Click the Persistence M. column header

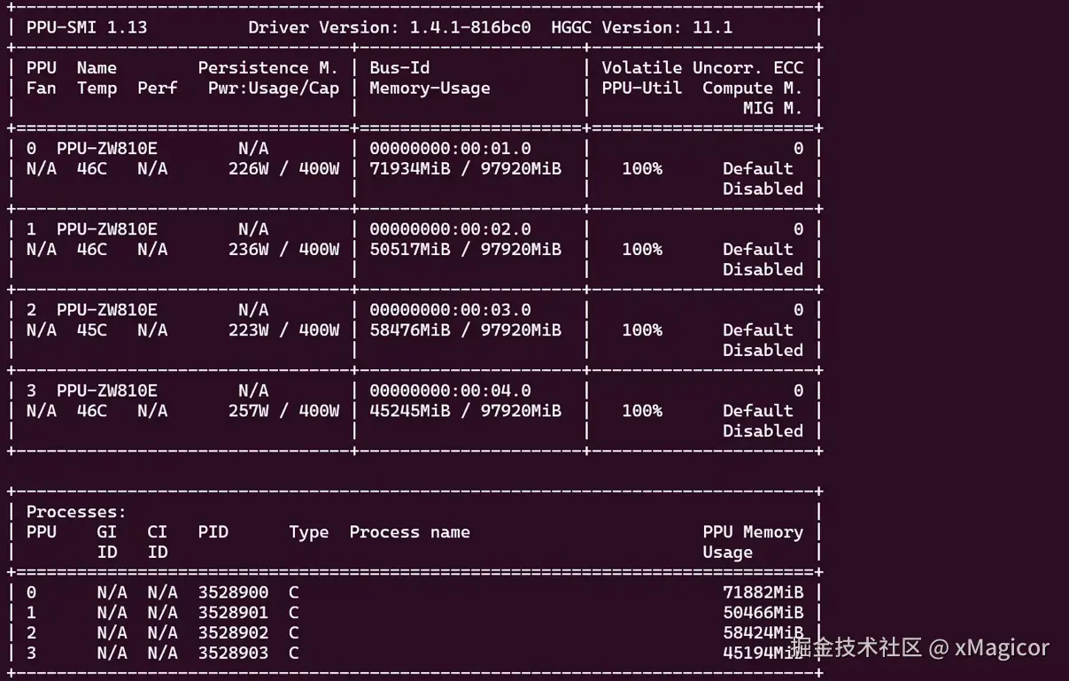[267, 67]
